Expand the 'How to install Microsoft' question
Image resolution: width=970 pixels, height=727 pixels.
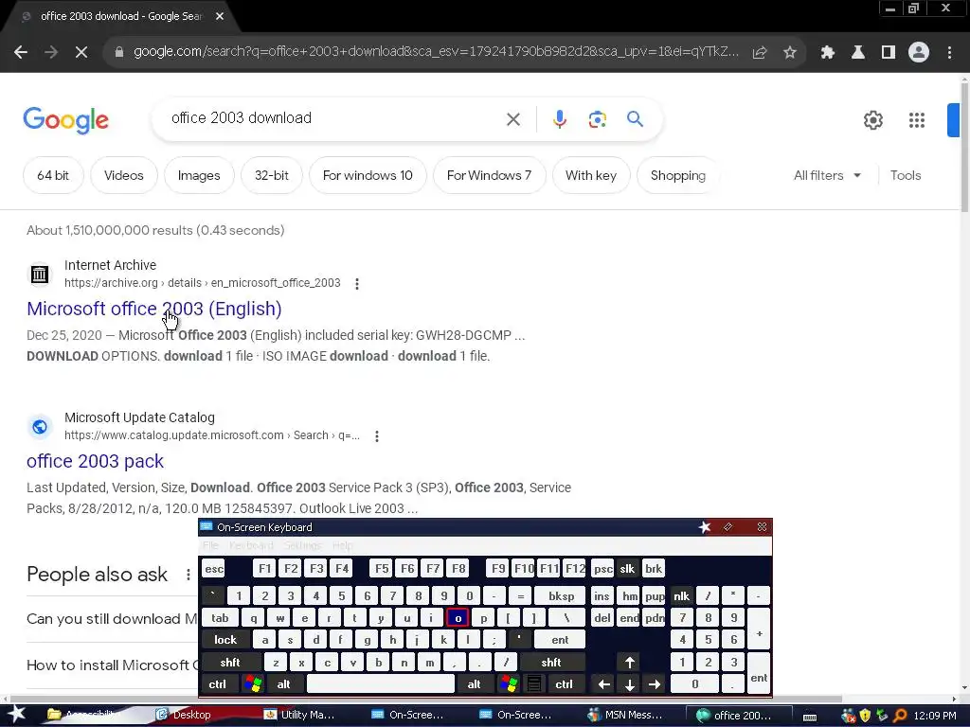click(x=113, y=665)
